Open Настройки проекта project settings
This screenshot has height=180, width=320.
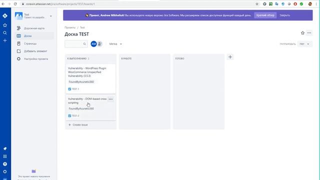click(x=34, y=59)
